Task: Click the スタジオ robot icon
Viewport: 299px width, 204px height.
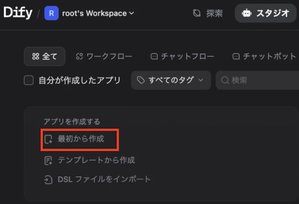Action: click(x=247, y=13)
